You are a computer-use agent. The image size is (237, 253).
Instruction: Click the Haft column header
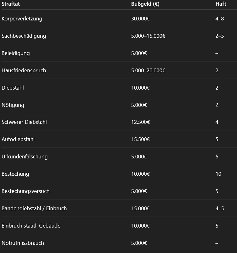click(x=221, y=4)
